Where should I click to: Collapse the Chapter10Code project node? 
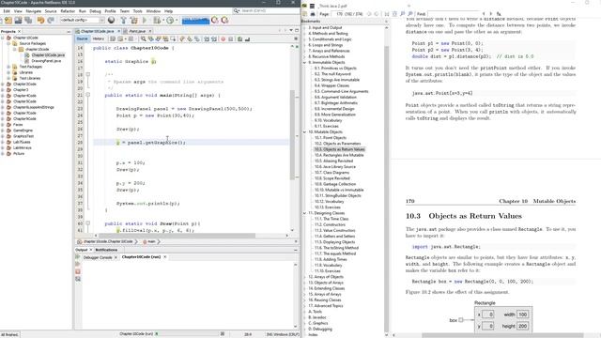pos(3,38)
